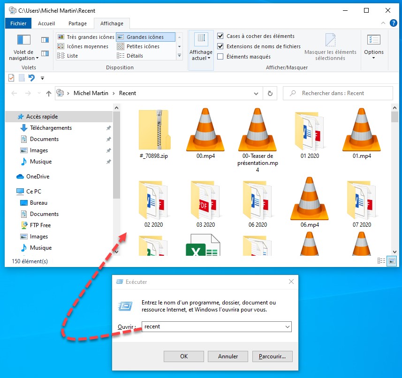402x378 pixels.
Task: Go up one folder with up arrow
Action: (49, 93)
